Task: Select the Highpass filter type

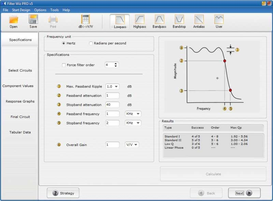Action: point(140,21)
